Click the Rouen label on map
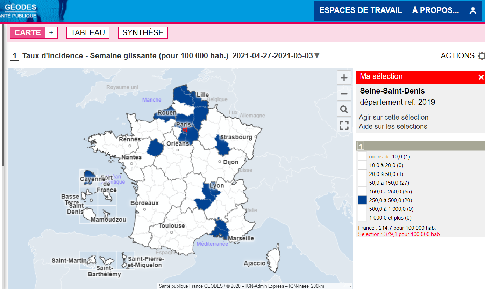Image resolution: width=485 pixels, height=289 pixels. [167, 113]
